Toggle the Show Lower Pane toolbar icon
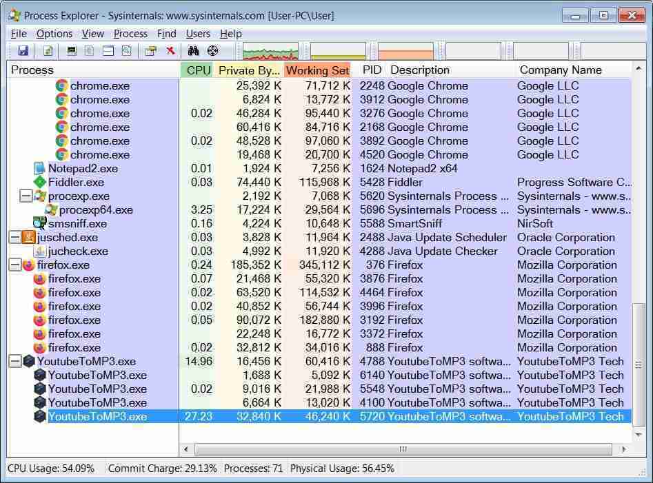The image size is (653, 483). 108,51
